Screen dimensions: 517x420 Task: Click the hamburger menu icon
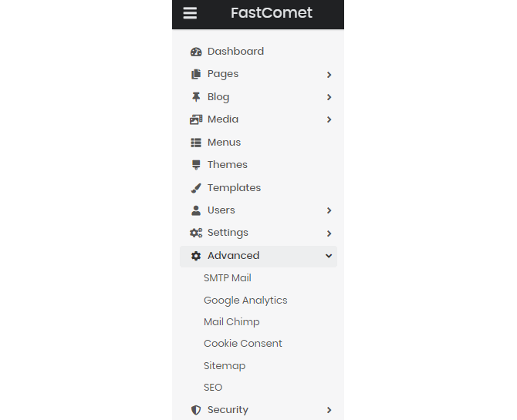(x=190, y=13)
